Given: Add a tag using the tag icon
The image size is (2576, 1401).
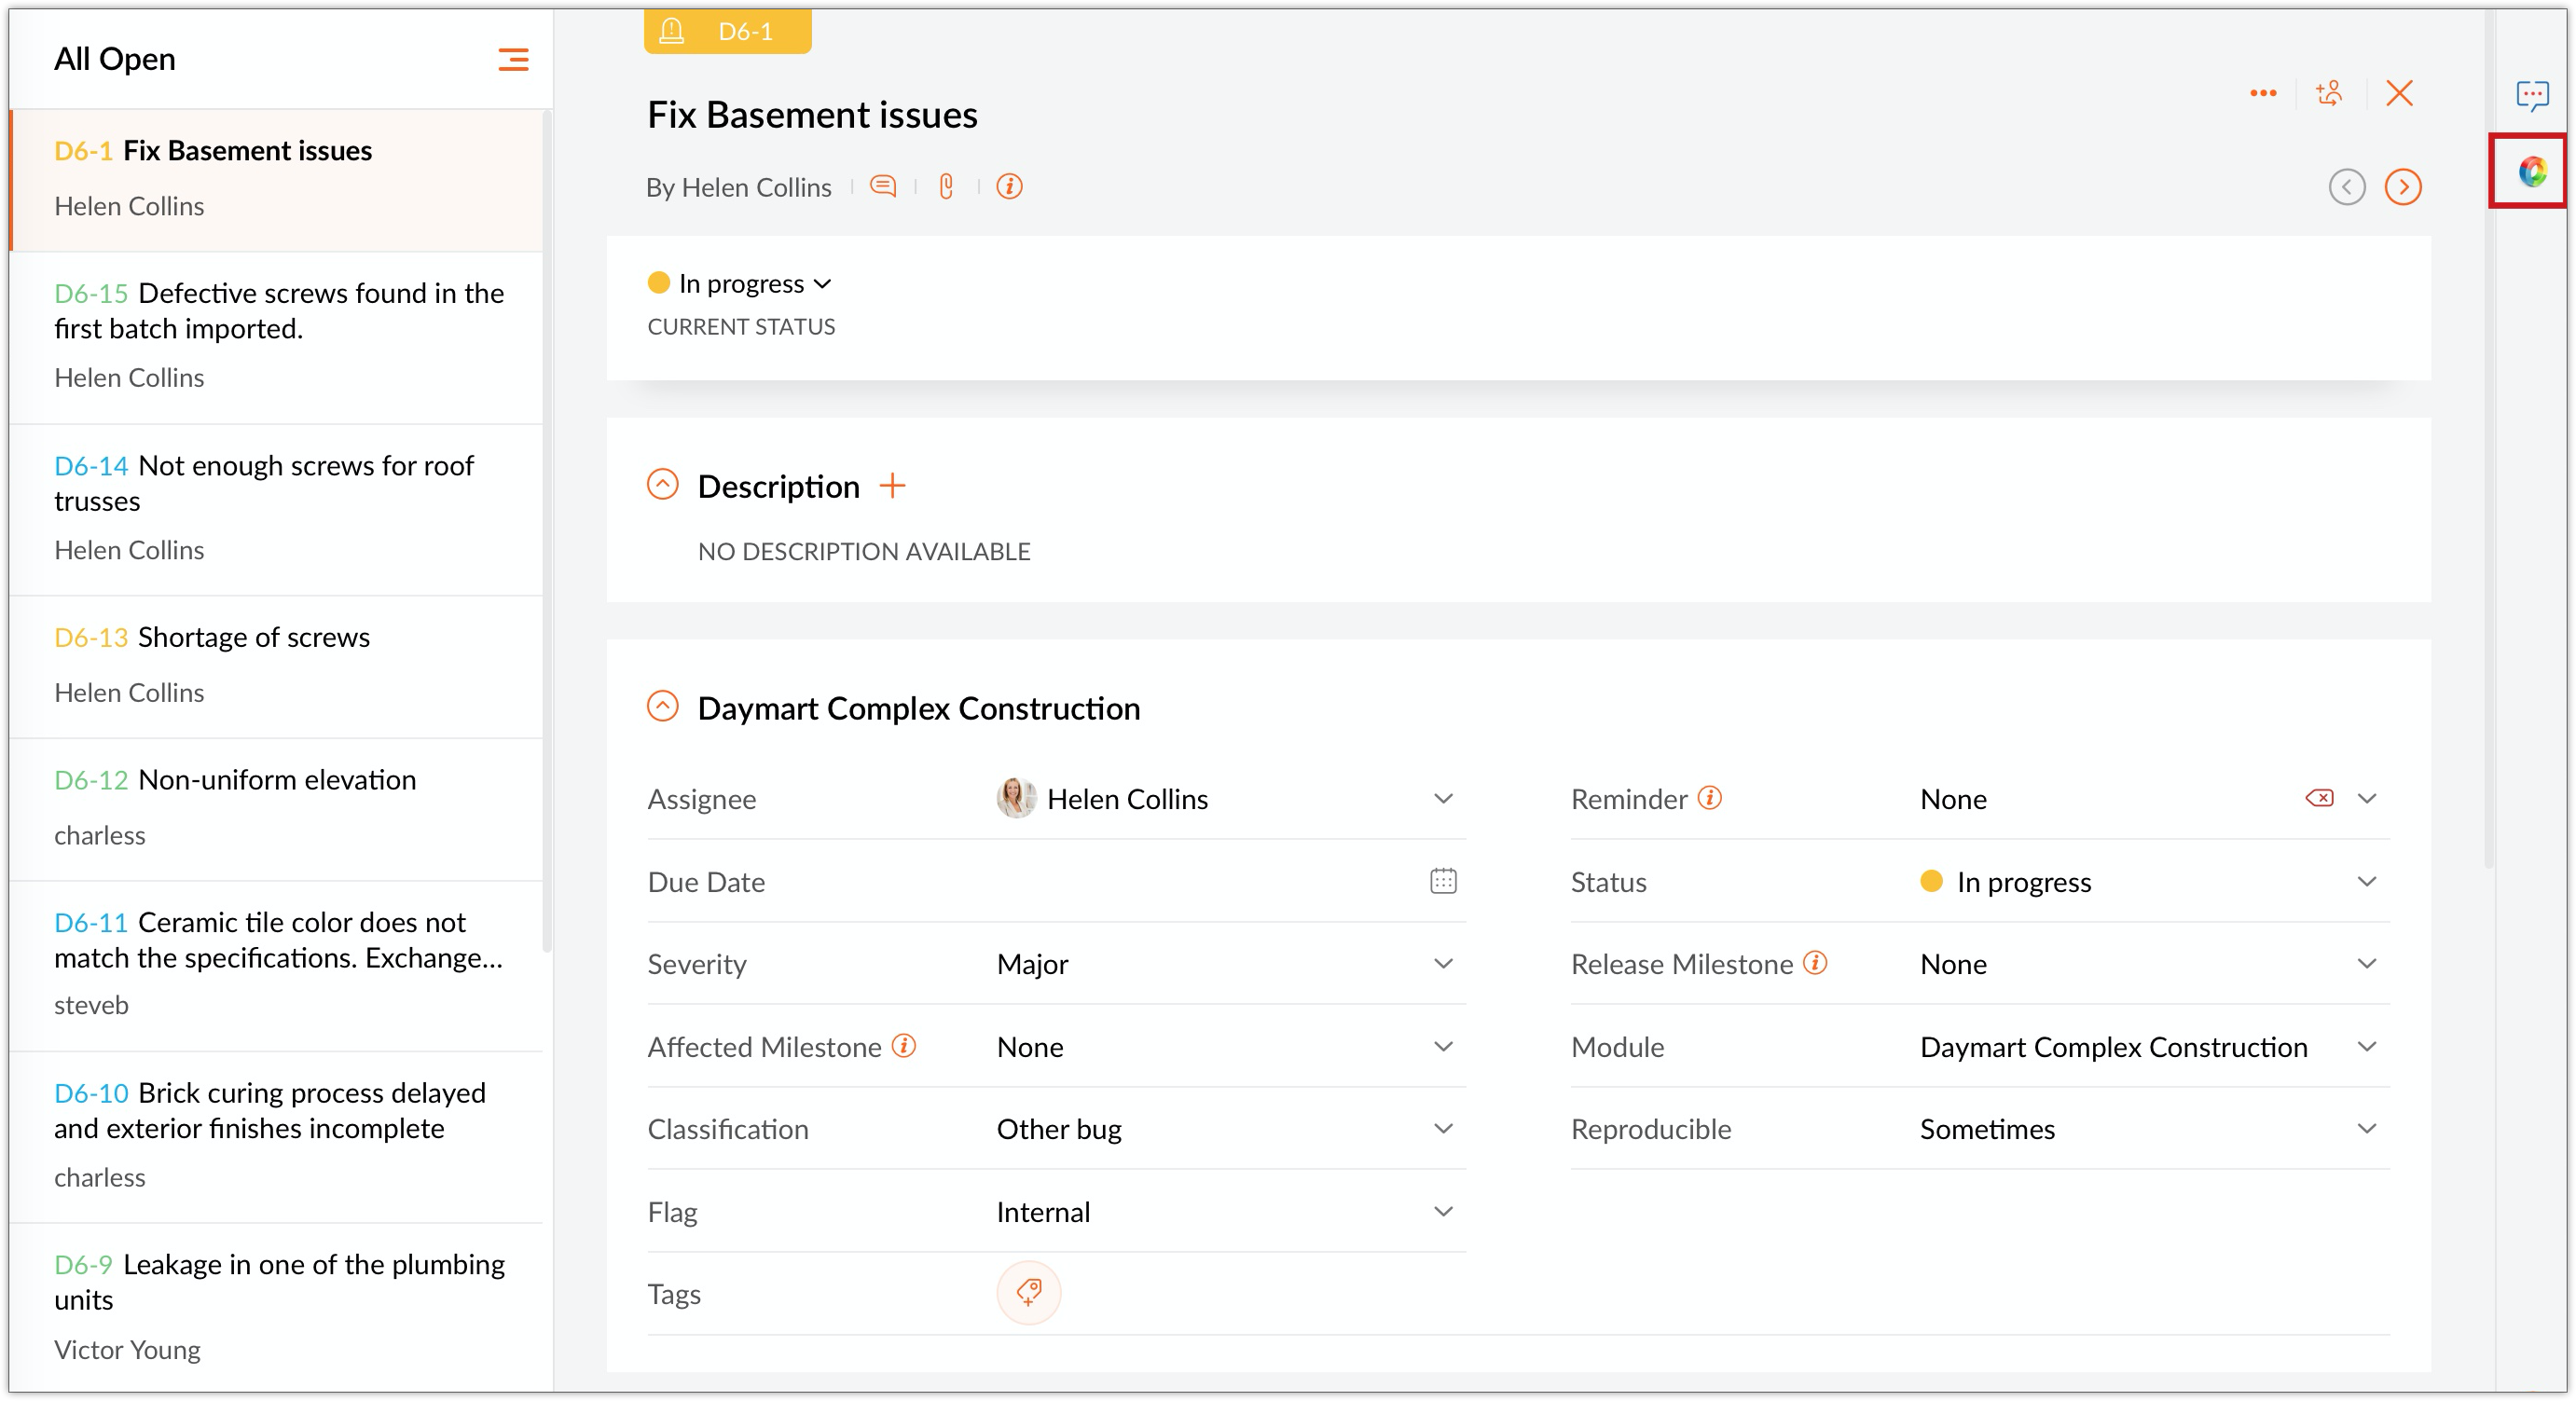Looking at the screenshot, I should click(1028, 1292).
